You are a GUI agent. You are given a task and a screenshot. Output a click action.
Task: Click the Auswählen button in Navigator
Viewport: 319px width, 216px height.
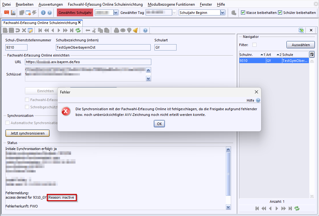[300, 45]
